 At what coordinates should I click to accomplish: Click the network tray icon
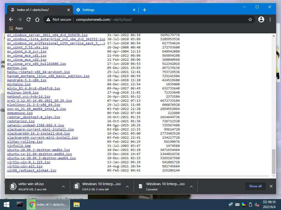click(231, 205)
